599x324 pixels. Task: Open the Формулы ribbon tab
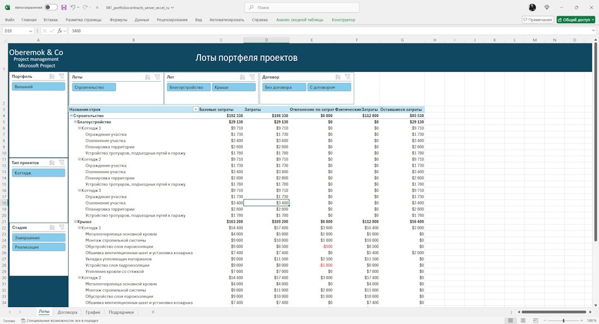pyautogui.click(x=119, y=20)
